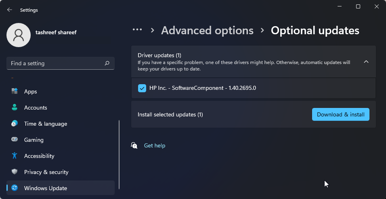Click the Apps sidebar icon

[15, 91]
